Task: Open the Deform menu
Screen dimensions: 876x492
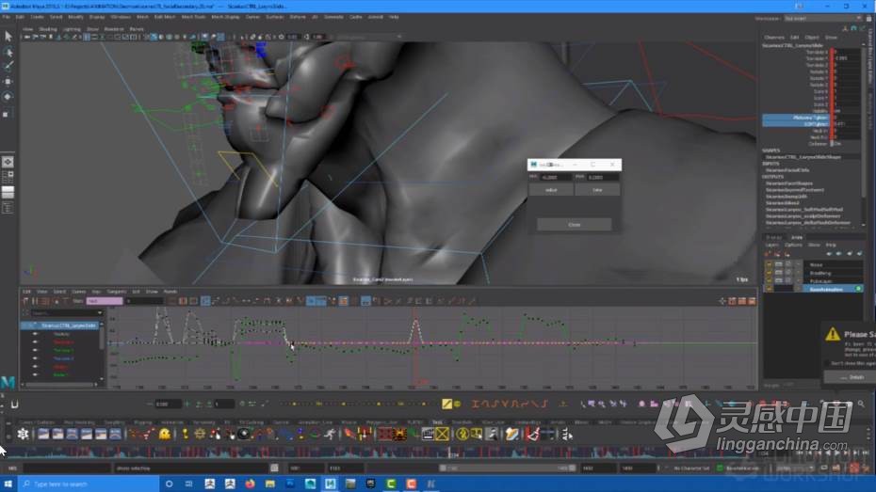Action: (x=298, y=17)
